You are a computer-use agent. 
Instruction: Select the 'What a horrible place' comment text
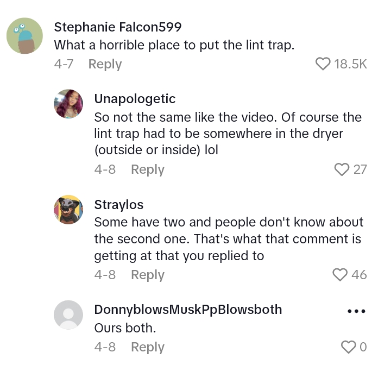(174, 45)
